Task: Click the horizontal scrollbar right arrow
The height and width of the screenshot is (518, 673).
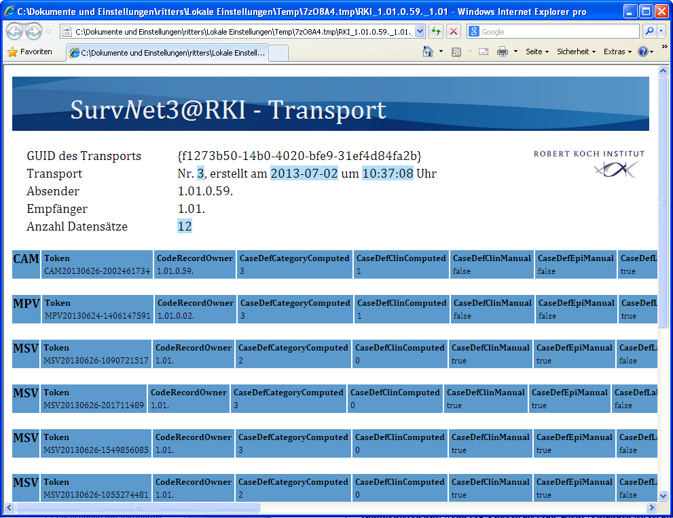Action: pyautogui.click(x=651, y=507)
